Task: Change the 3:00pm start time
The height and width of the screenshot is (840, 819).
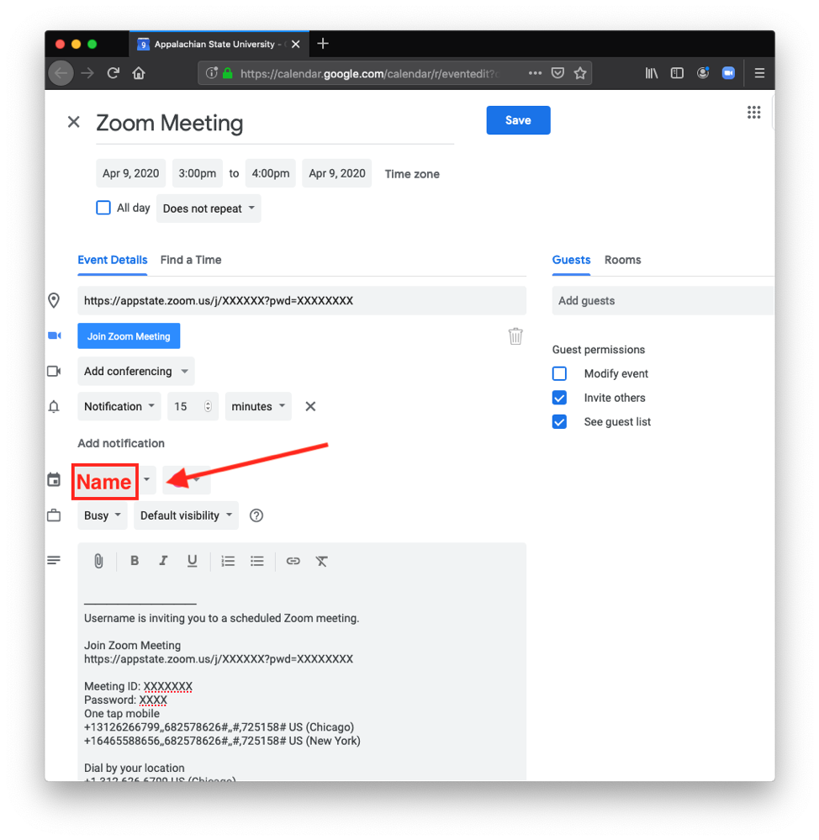Action: click(x=197, y=173)
